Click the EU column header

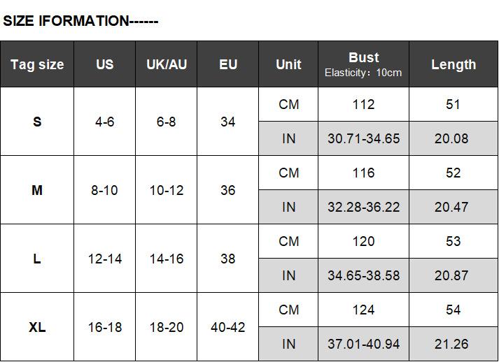pos(228,64)
